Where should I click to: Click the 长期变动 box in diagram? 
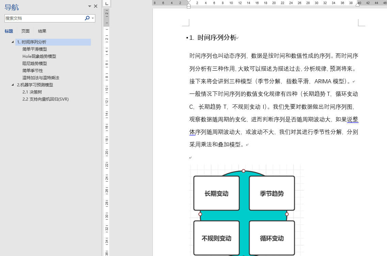(x=216, y=193)
